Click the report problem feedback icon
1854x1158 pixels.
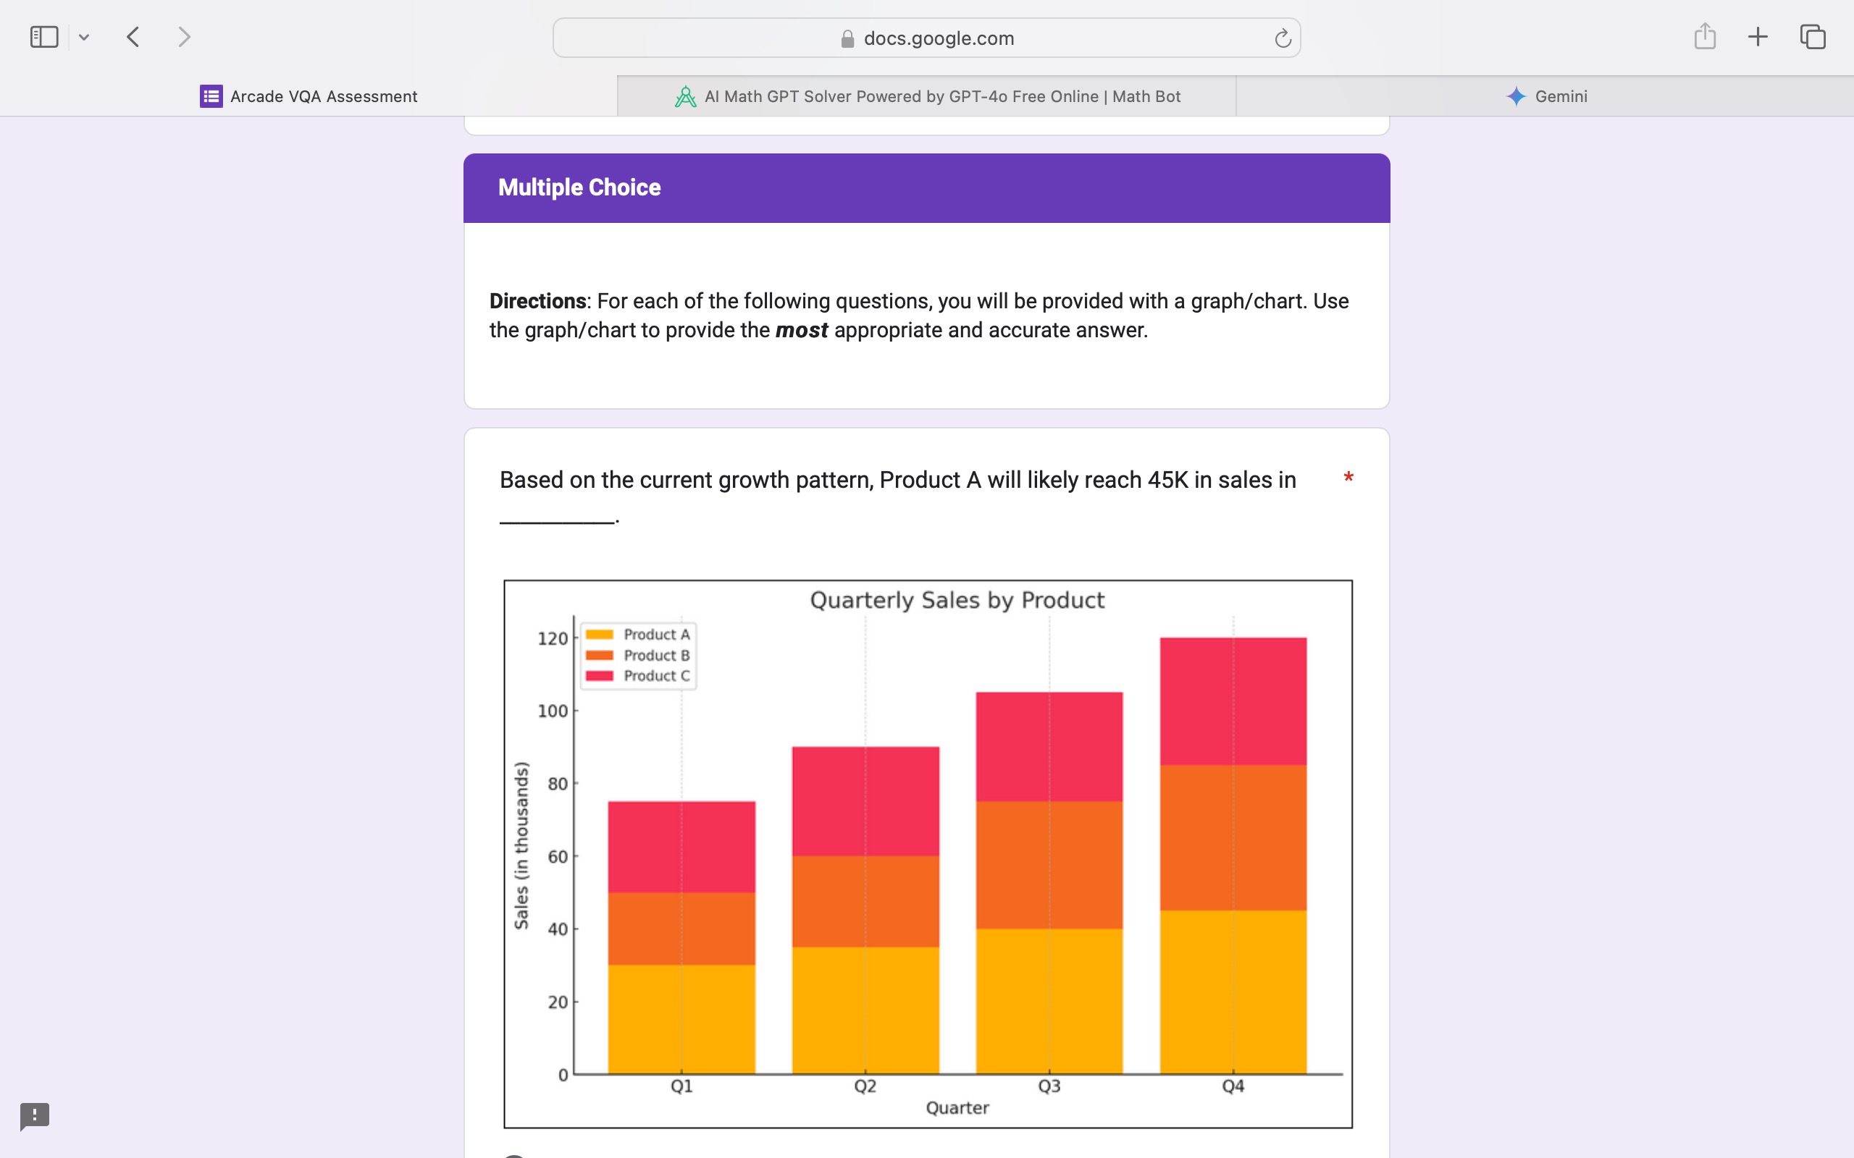pyautogui.click(x=35, y=1116)
